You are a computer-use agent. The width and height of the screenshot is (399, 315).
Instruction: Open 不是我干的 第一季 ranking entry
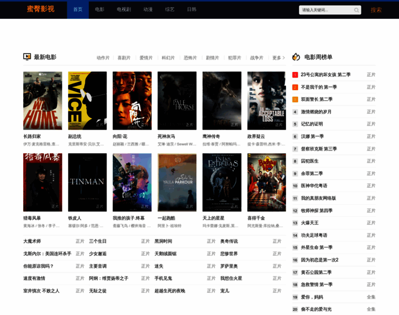pos(319,87)
